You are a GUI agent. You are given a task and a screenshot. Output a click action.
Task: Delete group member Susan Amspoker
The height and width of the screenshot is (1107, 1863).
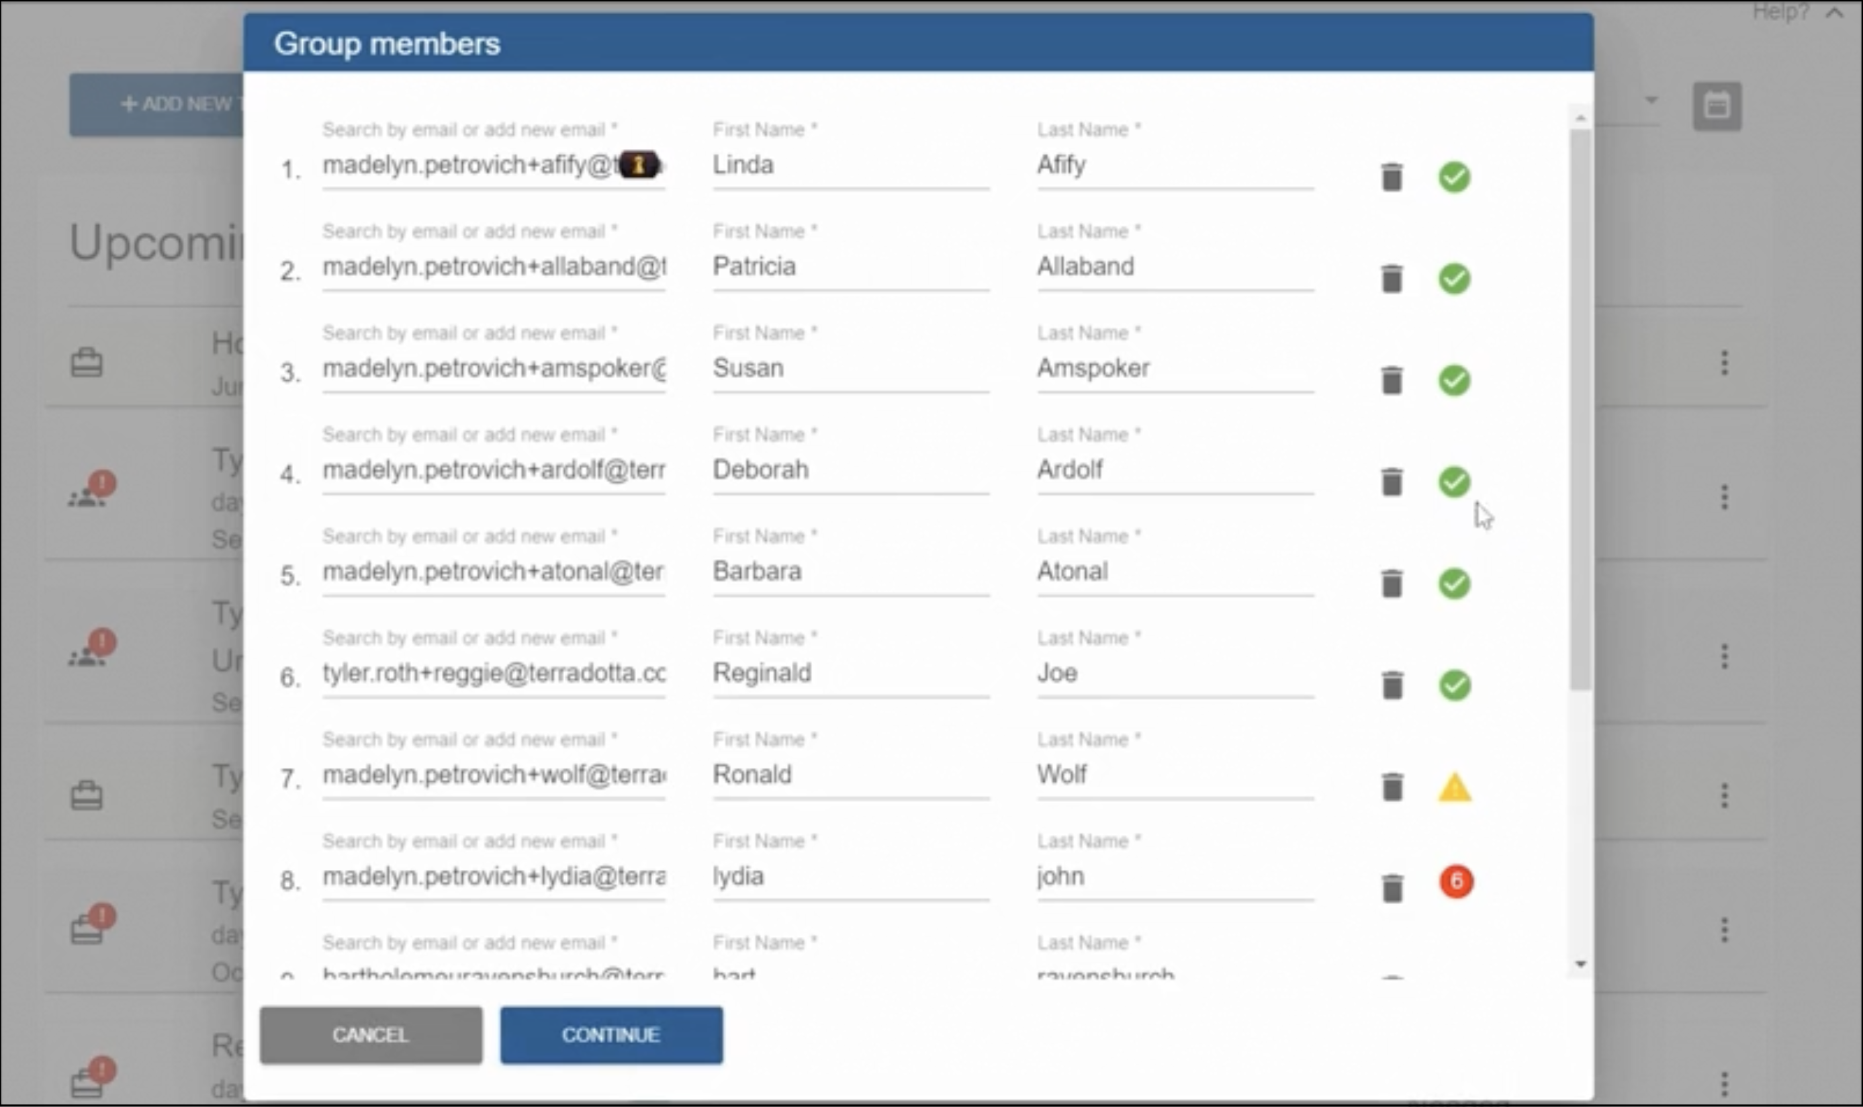[1392, 380]
